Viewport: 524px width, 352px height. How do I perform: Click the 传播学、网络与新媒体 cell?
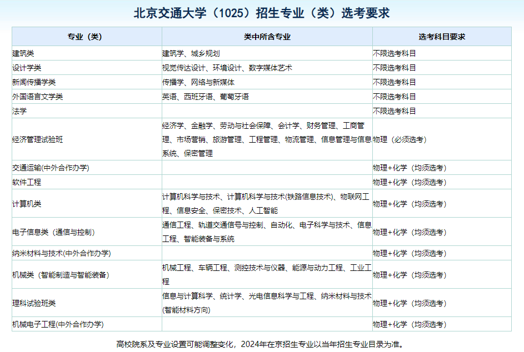pyautogui.click(x=267, y=82)
